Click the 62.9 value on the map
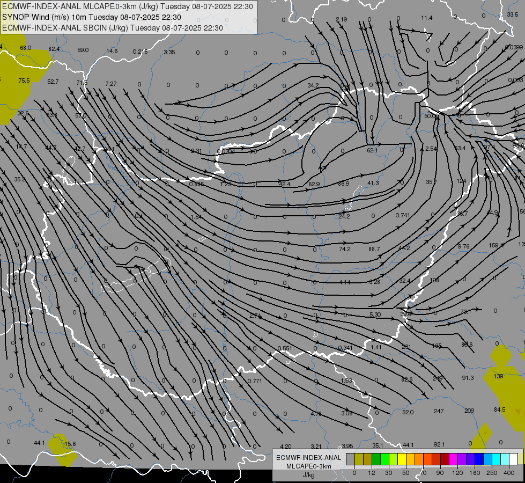The width and height of the screenshot is (525, 483). (x=314, y=184)
